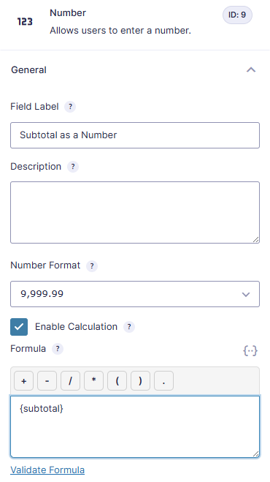Show help tooltip for Formula

(x=58, y=349)
